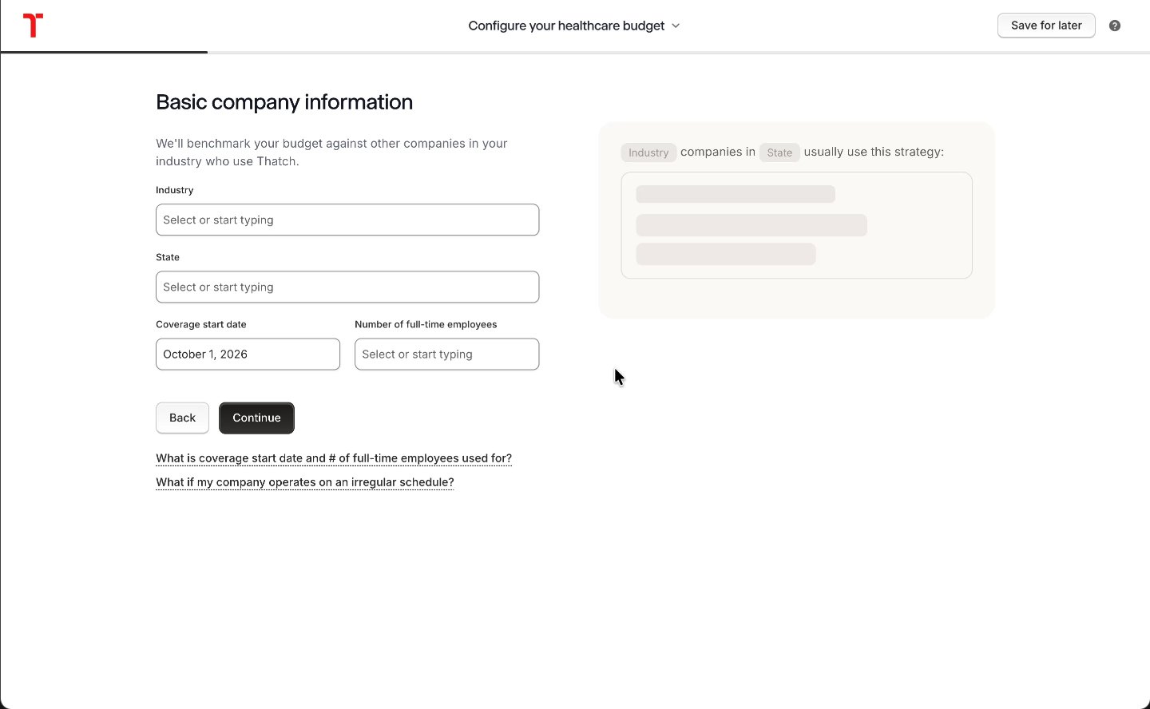Click the Basic company information heading
Image resolution: width=1150 pixels, height=709 pixels.
click(284, 102)
